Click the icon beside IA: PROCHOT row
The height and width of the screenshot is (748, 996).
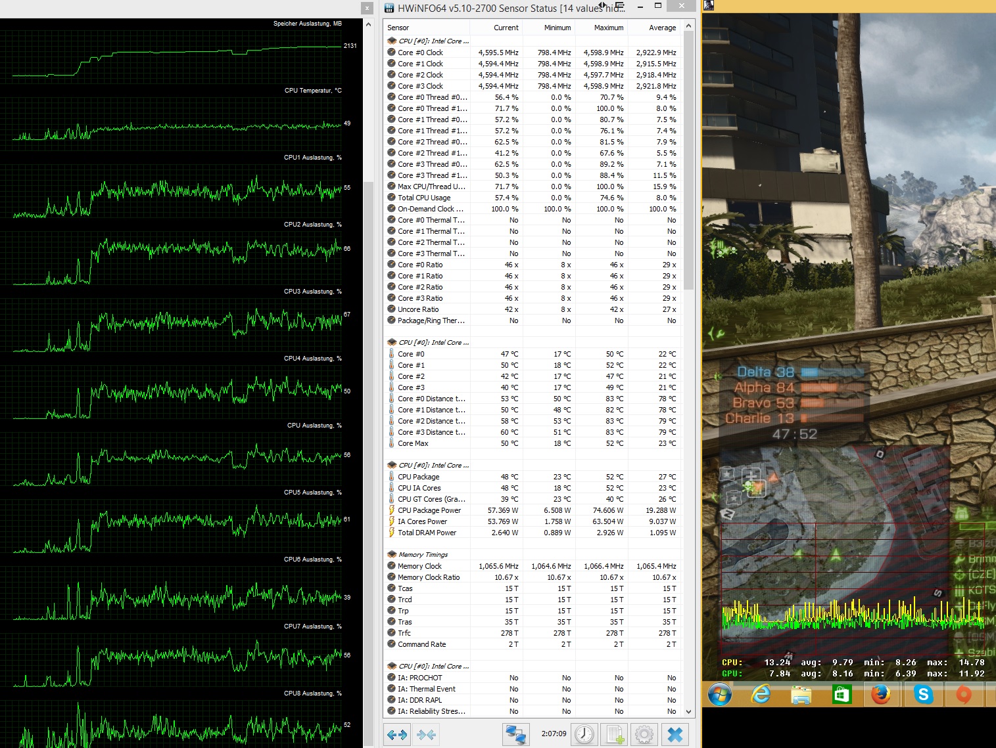[391, 678]
